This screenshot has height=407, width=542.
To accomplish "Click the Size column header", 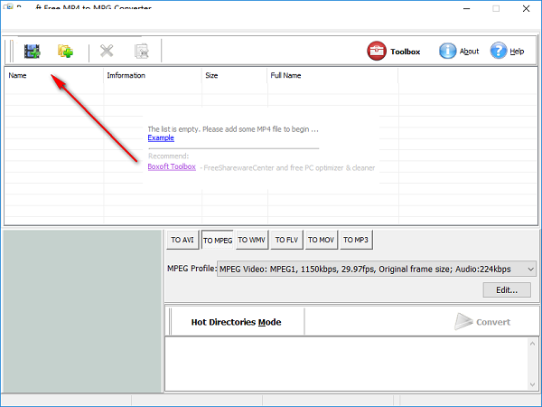I will [x=234, y=75].
